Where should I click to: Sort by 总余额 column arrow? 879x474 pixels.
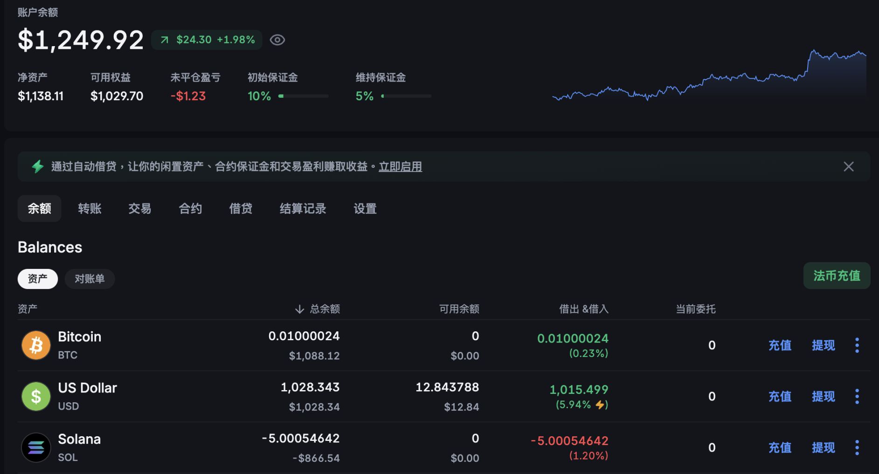(x=299, y=309)
